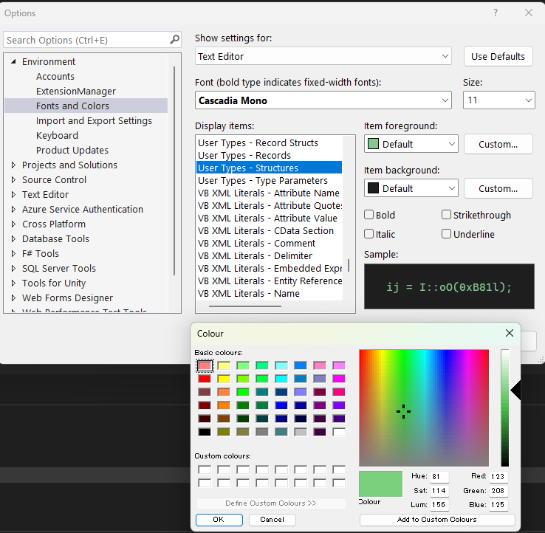This screenshot has height=533, width=545.
Task: Click the luminance slider arrow marker
Action: pos(515,391)
